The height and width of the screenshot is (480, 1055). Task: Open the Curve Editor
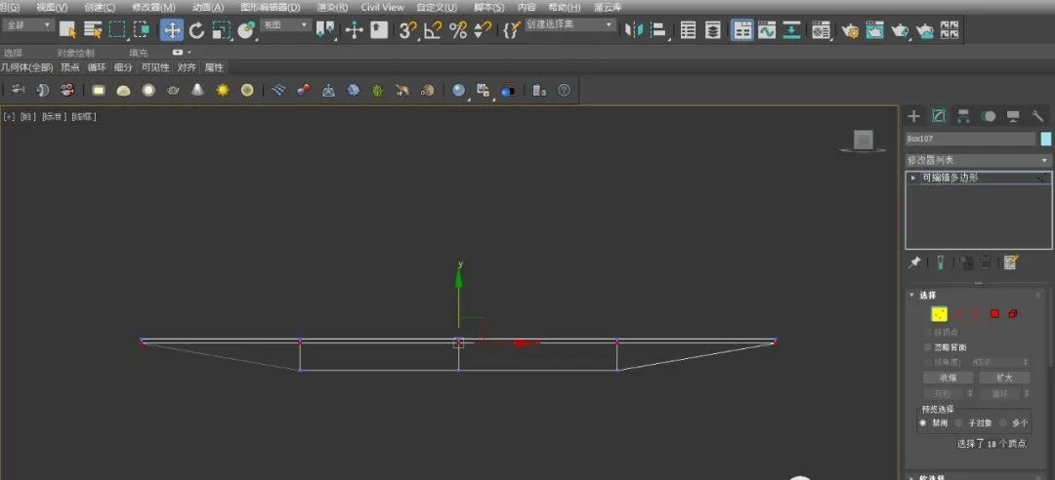coord(767,29)
